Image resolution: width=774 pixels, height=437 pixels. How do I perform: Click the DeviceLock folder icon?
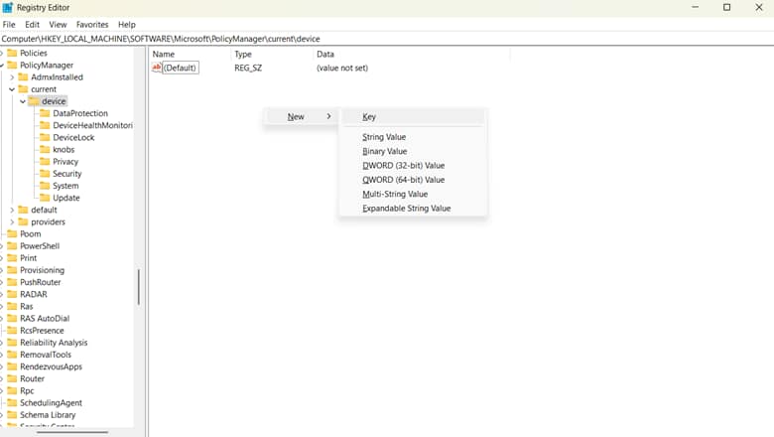pyautogui.click(x=45, y=137)
